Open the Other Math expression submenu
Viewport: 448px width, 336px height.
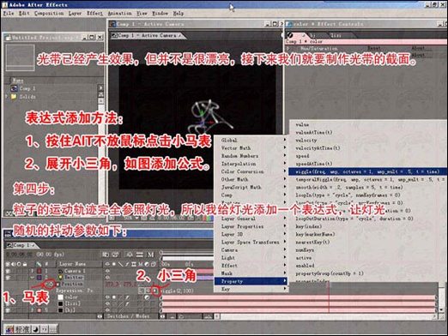[251, 179]
